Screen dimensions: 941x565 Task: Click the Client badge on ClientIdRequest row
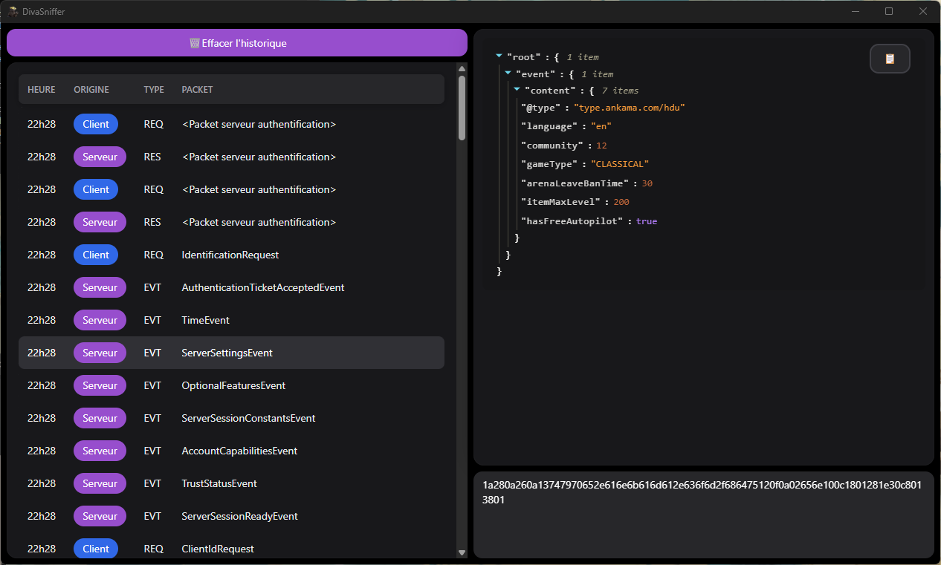[x=96, y=549]
